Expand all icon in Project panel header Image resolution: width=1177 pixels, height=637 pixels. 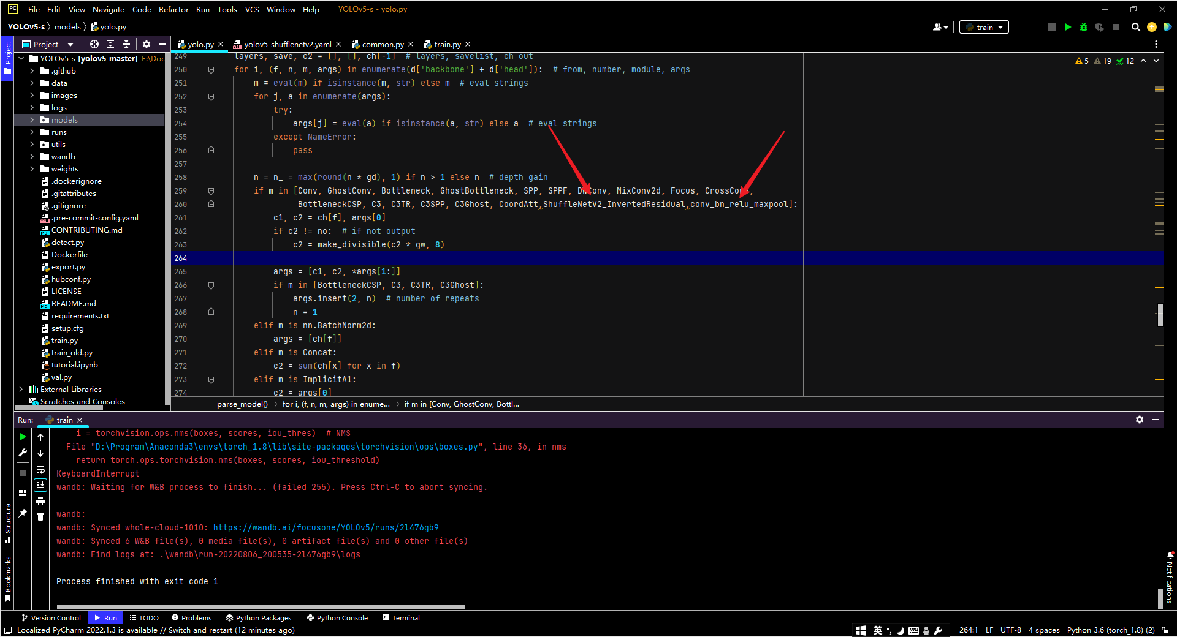pyautogui.click(x=110, y=44)
